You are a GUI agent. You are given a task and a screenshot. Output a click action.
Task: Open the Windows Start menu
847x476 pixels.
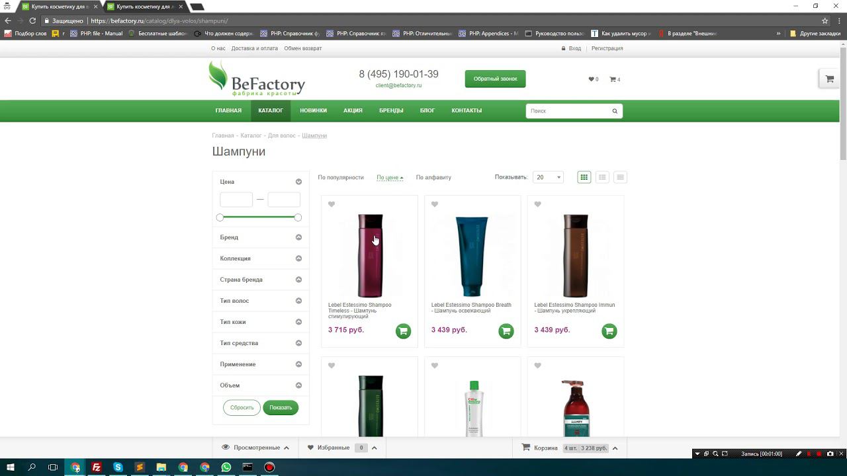click(x=11, y=467)
